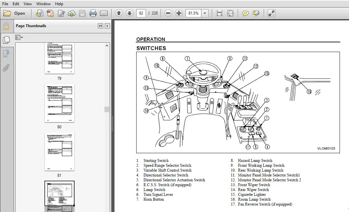Click the VLOM0103 figure code
Screen dimensions: 349x212
click(326, 148)
